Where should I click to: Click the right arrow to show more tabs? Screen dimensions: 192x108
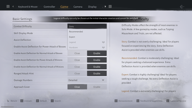[x=105, y=7]
